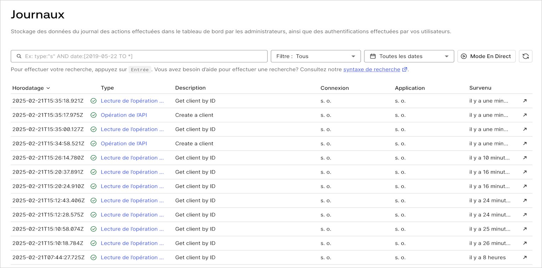This screenshot has width=542, height=268.
Task: Click the Type column header
Action: [x=107, y=88]
